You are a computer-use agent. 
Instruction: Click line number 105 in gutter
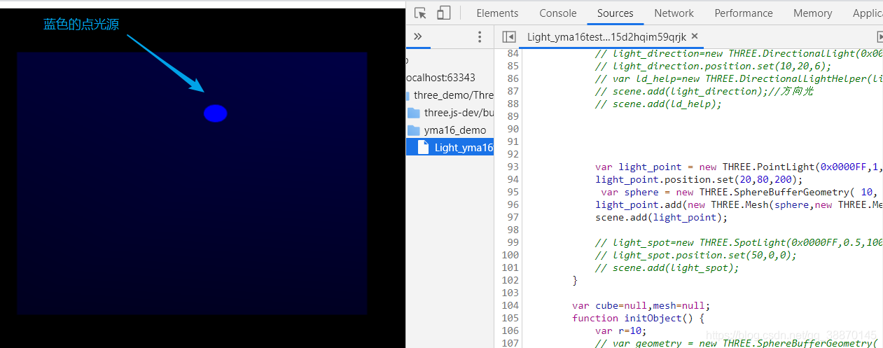[511, 318]
